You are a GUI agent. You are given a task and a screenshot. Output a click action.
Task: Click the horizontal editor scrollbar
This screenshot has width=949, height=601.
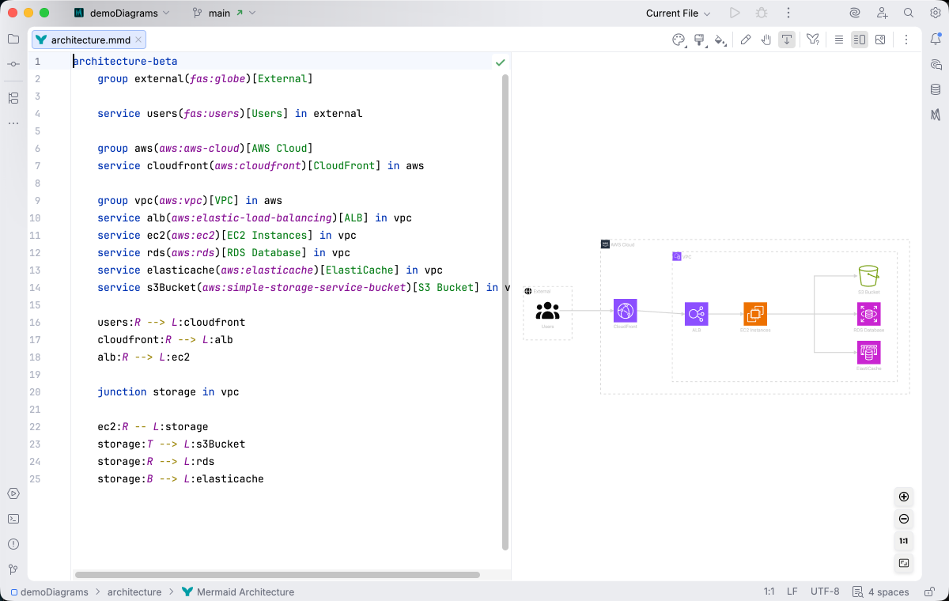pos(278,575)
